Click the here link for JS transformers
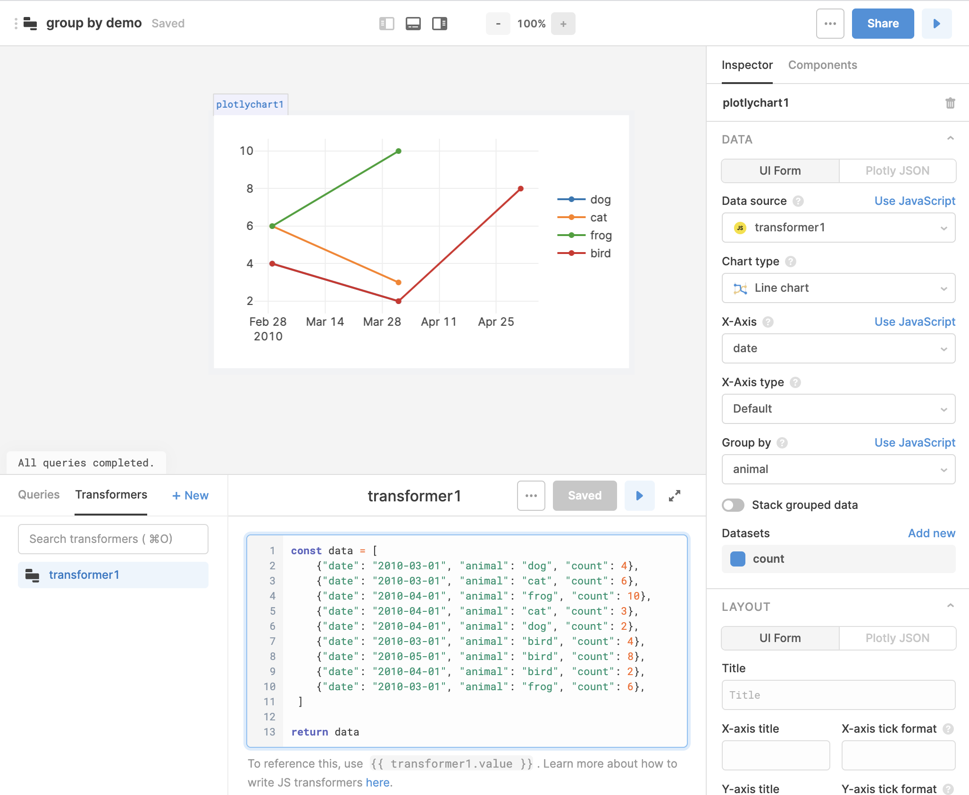969x795 pixels. coord(377,783)
